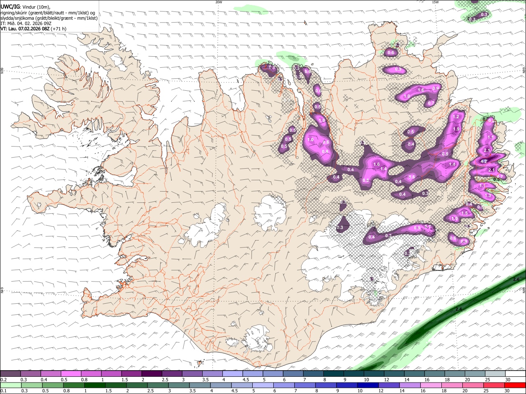Click the light grey upper swatch starting at 25
Image resolution: width=526 pixels, height=394 pixels.
pyautogui.click(x=496, y=374)
